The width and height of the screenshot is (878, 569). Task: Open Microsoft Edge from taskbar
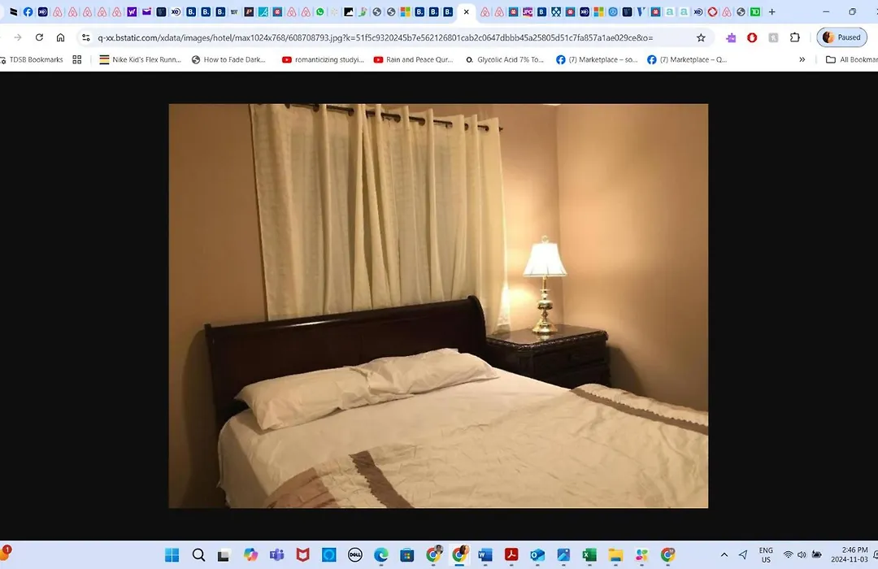point(380,555)
